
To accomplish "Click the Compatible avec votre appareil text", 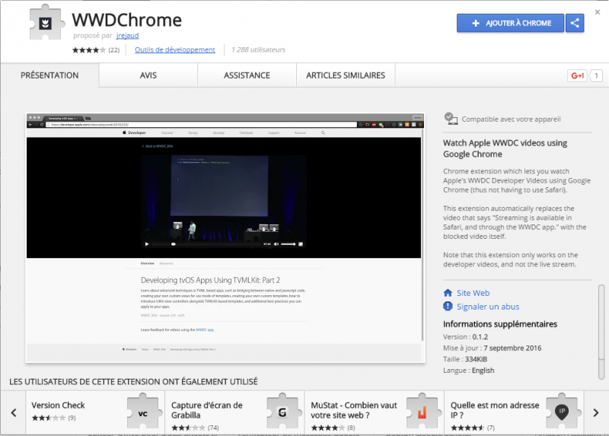I will (511, 119).
